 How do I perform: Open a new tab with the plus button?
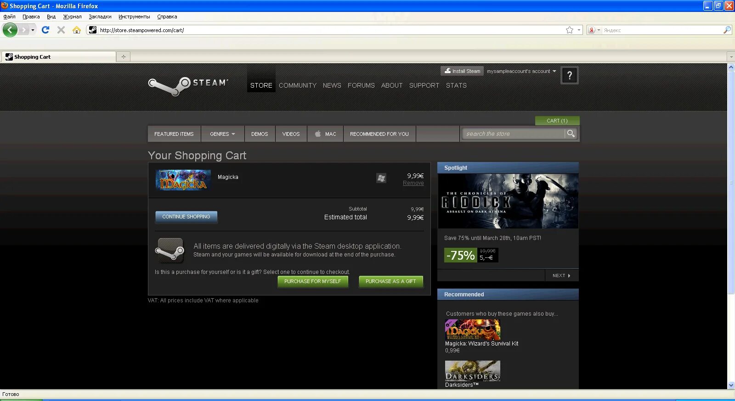coord(123,57)
